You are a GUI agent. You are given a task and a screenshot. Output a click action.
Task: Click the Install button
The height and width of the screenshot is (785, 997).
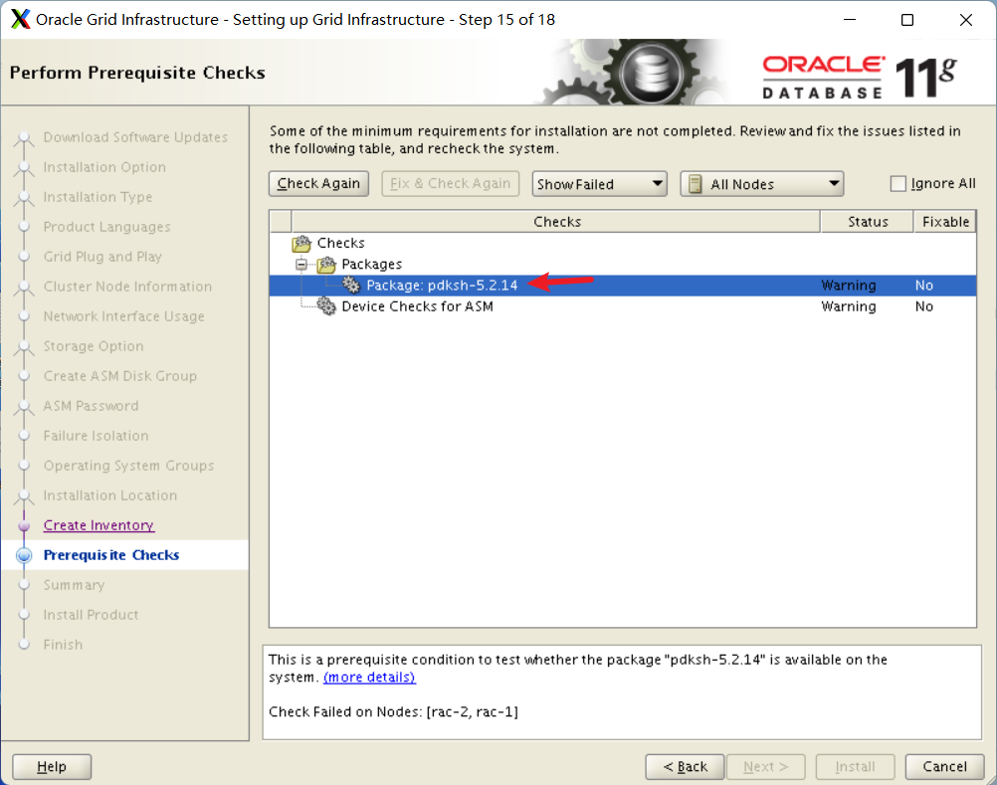pos(855,766)
